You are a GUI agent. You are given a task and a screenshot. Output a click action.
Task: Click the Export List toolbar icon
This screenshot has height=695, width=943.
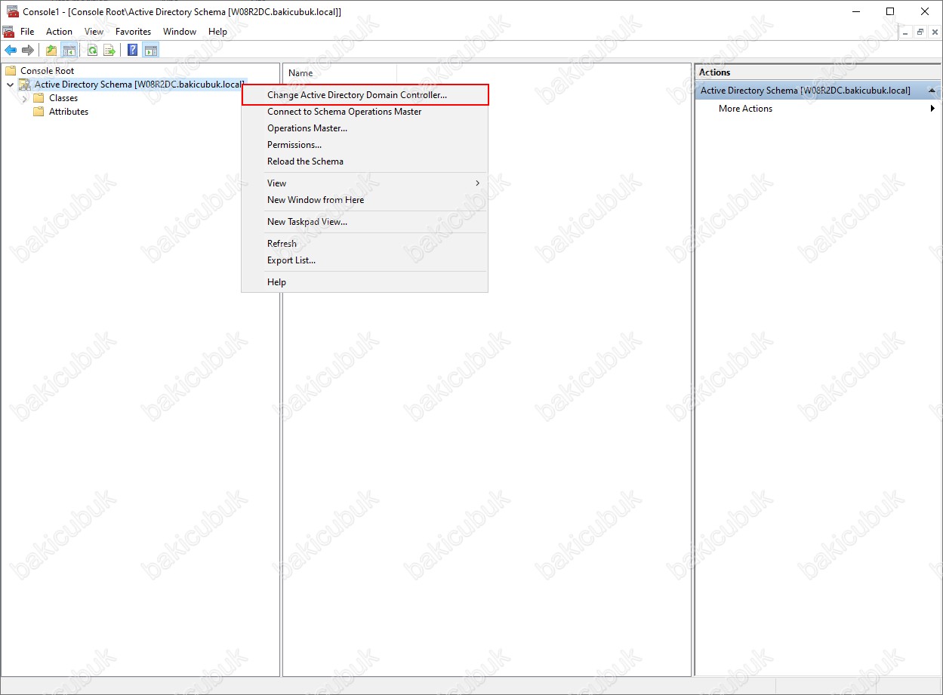pos(109,51)
